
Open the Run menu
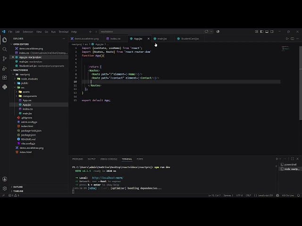point(53,32)
